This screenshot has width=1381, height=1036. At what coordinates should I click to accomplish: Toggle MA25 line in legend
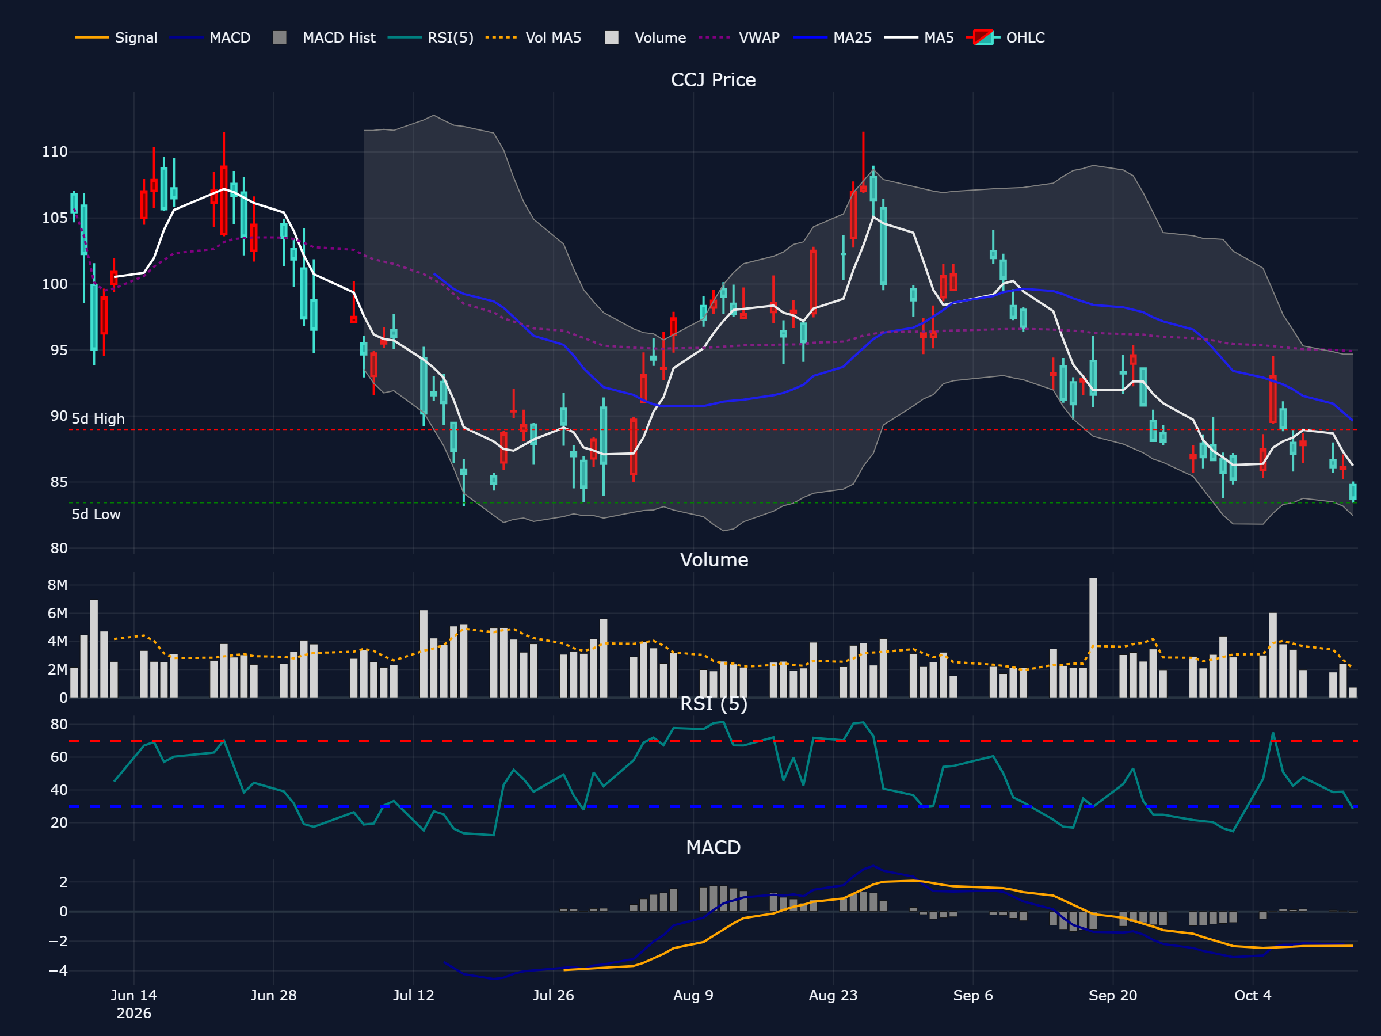833,37
